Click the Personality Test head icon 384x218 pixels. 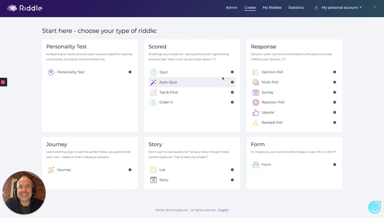pyautogui.click(x=51, y=72)
